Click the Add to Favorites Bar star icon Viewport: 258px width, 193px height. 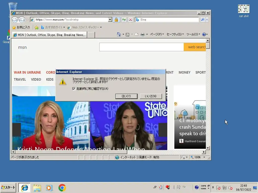point(37,27)
